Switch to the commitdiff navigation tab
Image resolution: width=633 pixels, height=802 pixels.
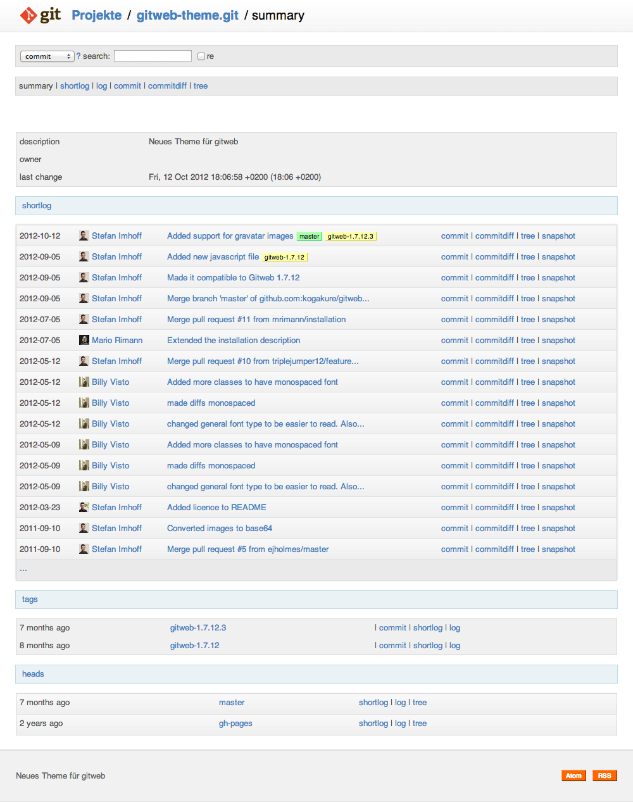(x=167, y=86)
